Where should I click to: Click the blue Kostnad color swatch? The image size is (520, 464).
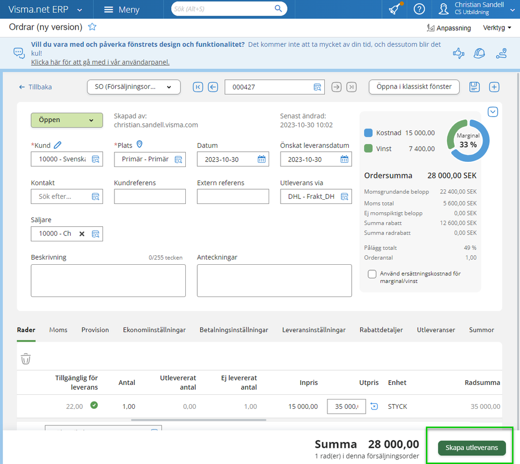pos(368,133)
